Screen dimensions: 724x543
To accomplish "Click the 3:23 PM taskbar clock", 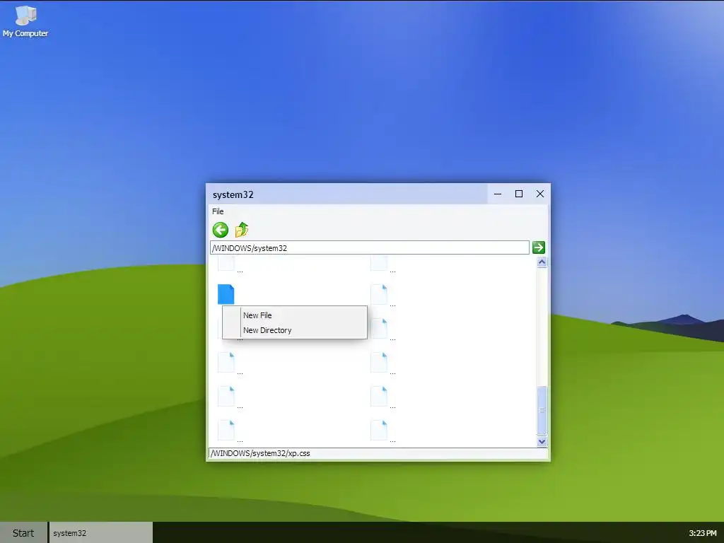I will tap(703, 533).
